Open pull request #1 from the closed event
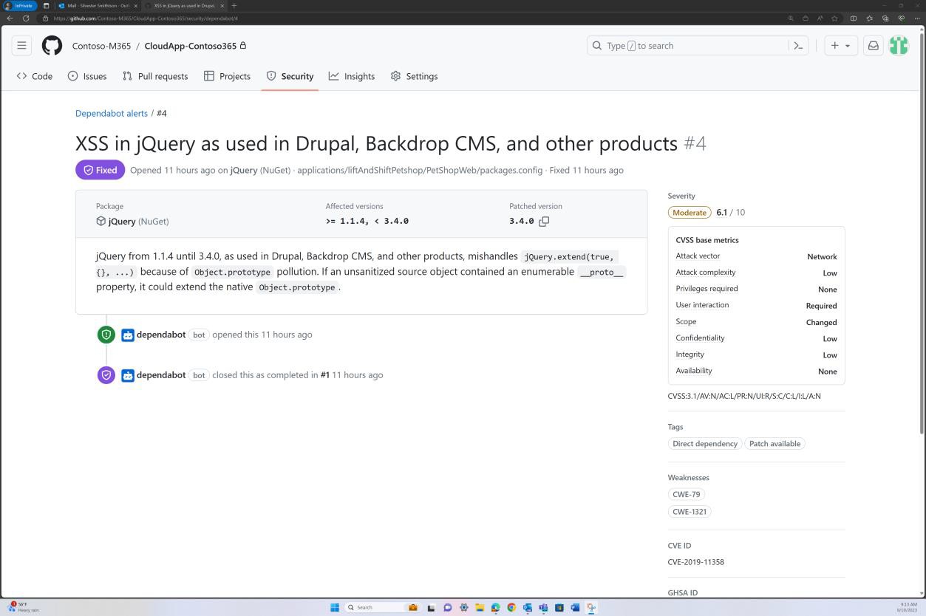Viewport: 926px width, 616px height. click(324, 374)
